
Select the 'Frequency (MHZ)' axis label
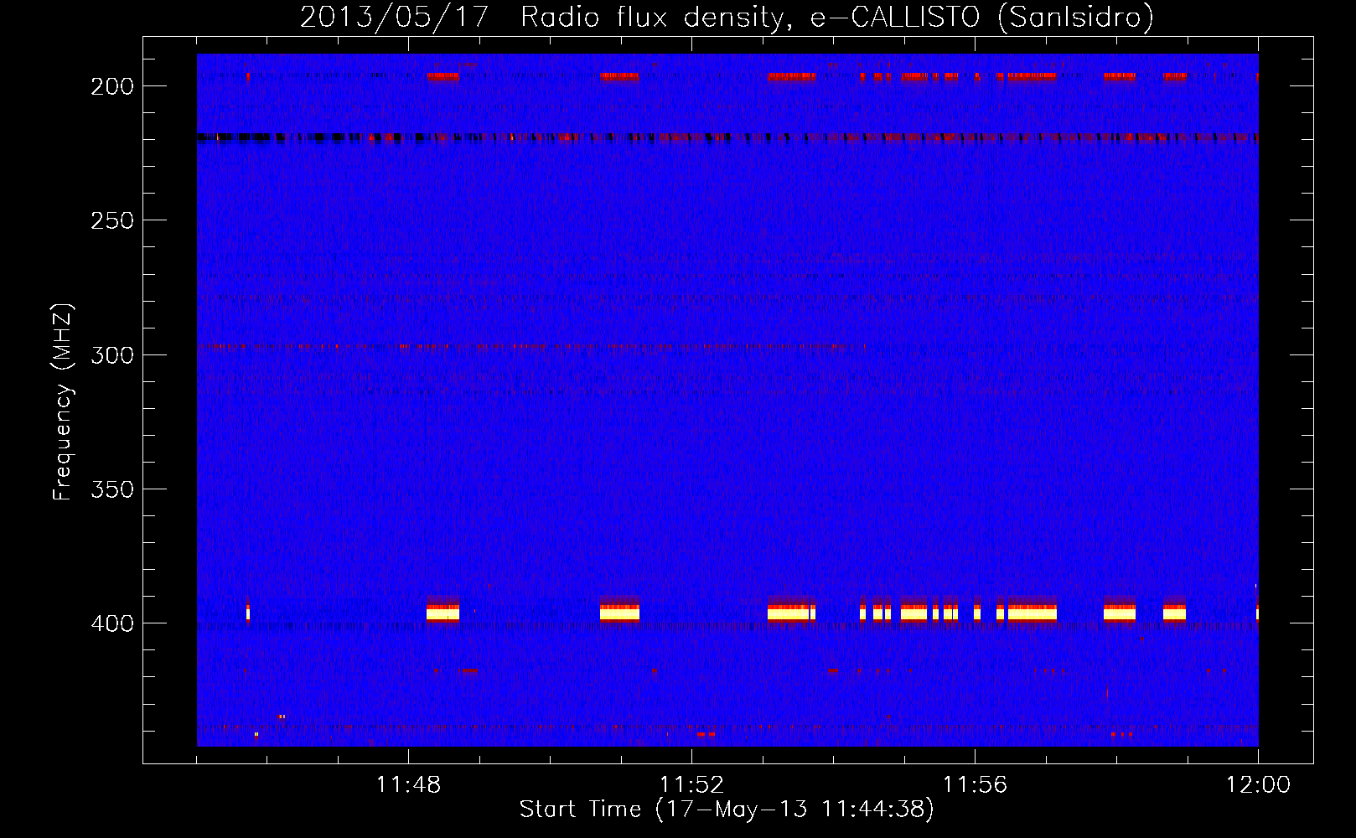(x=63, y=402)
